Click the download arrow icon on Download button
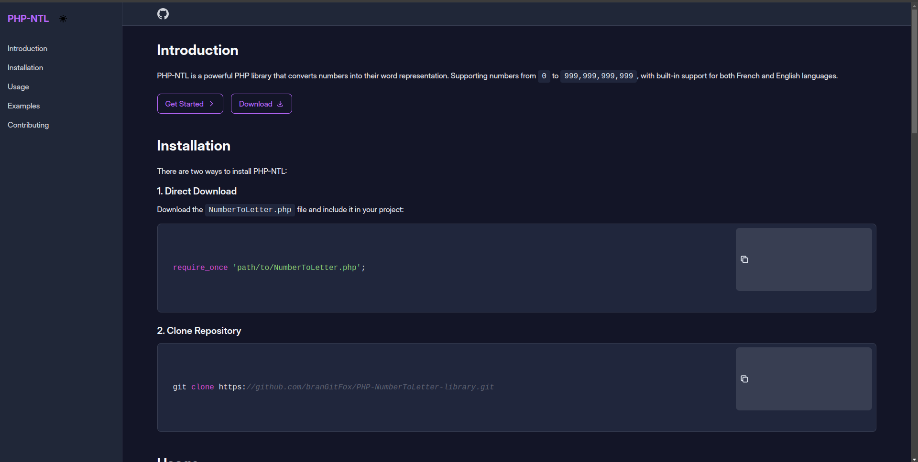Image resolution: width=918 pixels, height=462 pixels. point(280,104)
